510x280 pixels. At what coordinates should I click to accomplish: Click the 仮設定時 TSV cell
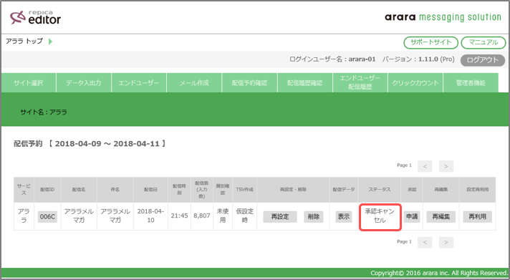coord(244,216)
